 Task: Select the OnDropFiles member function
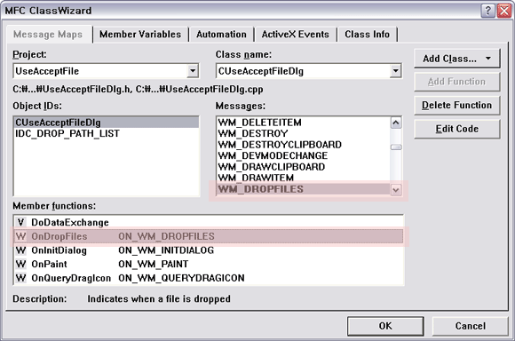[x=209, y=236]
